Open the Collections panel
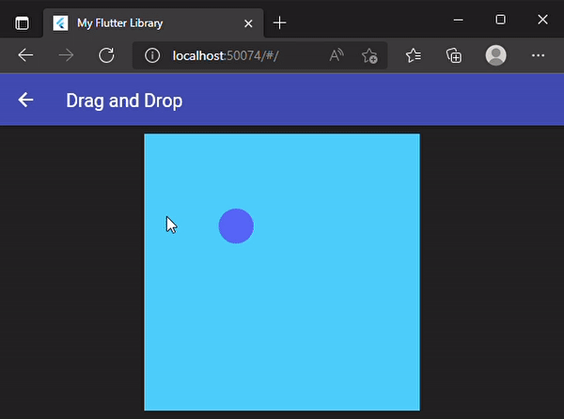The height and width of the screenshot is (419, 564). (454, 56)
